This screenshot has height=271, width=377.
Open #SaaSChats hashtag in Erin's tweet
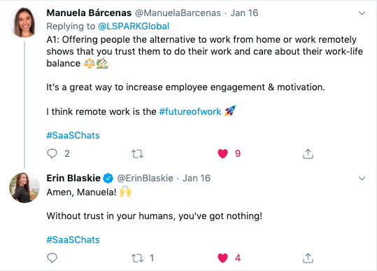tap(73, 240)
